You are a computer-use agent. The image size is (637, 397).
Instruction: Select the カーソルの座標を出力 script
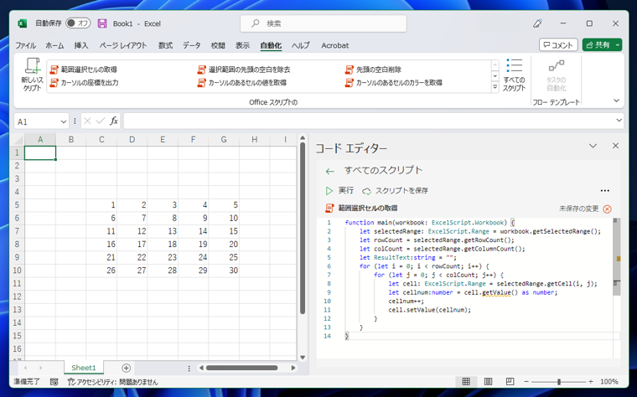tap(84, 83)
